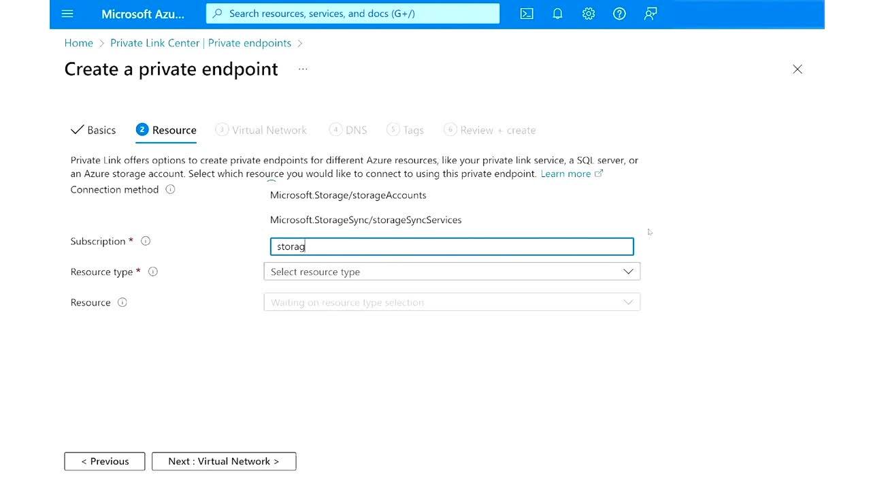Click the Resource type info icon

coord(153,272)
